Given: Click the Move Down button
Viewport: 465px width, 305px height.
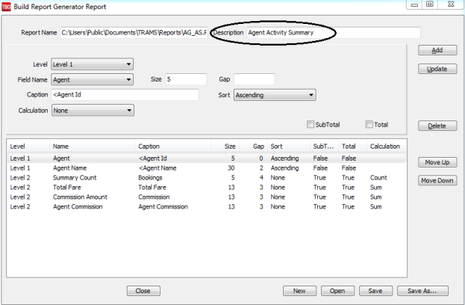Looking at the screenshot, I should (437, 180).
